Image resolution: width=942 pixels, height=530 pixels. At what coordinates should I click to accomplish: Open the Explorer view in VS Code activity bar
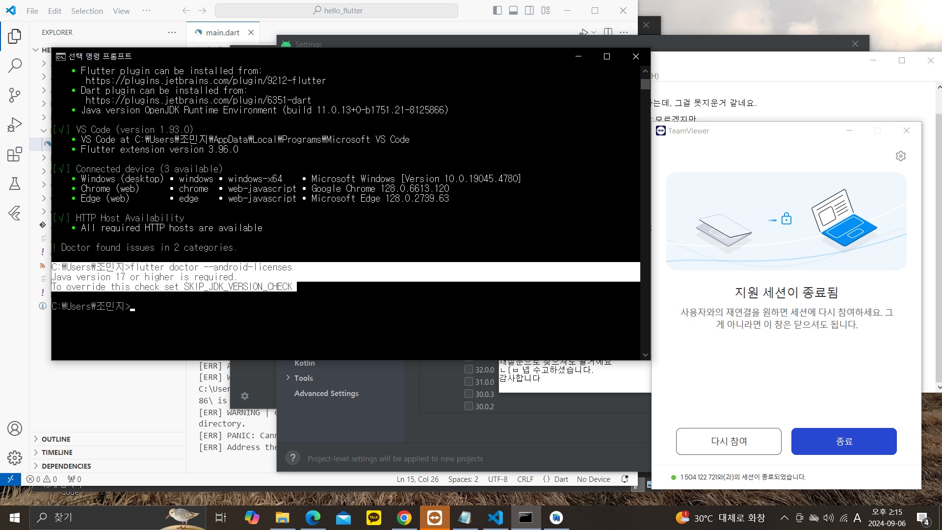point(15,36)
